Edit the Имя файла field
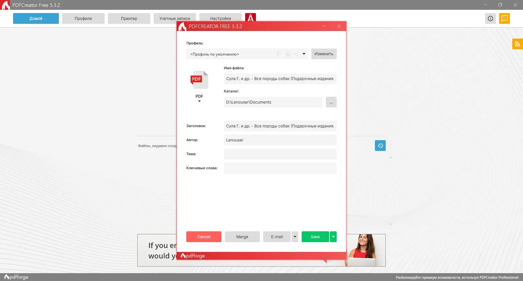This screenshot has height=281, width=523. tap(280, 79)
